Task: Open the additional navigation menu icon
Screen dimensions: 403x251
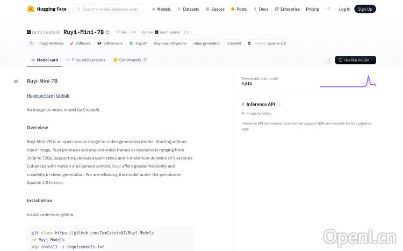Action: pos(328,9)
